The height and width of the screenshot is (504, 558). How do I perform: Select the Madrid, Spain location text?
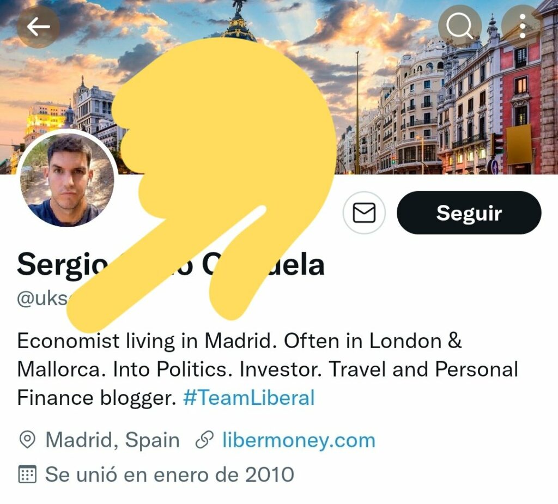coord(112,440)
